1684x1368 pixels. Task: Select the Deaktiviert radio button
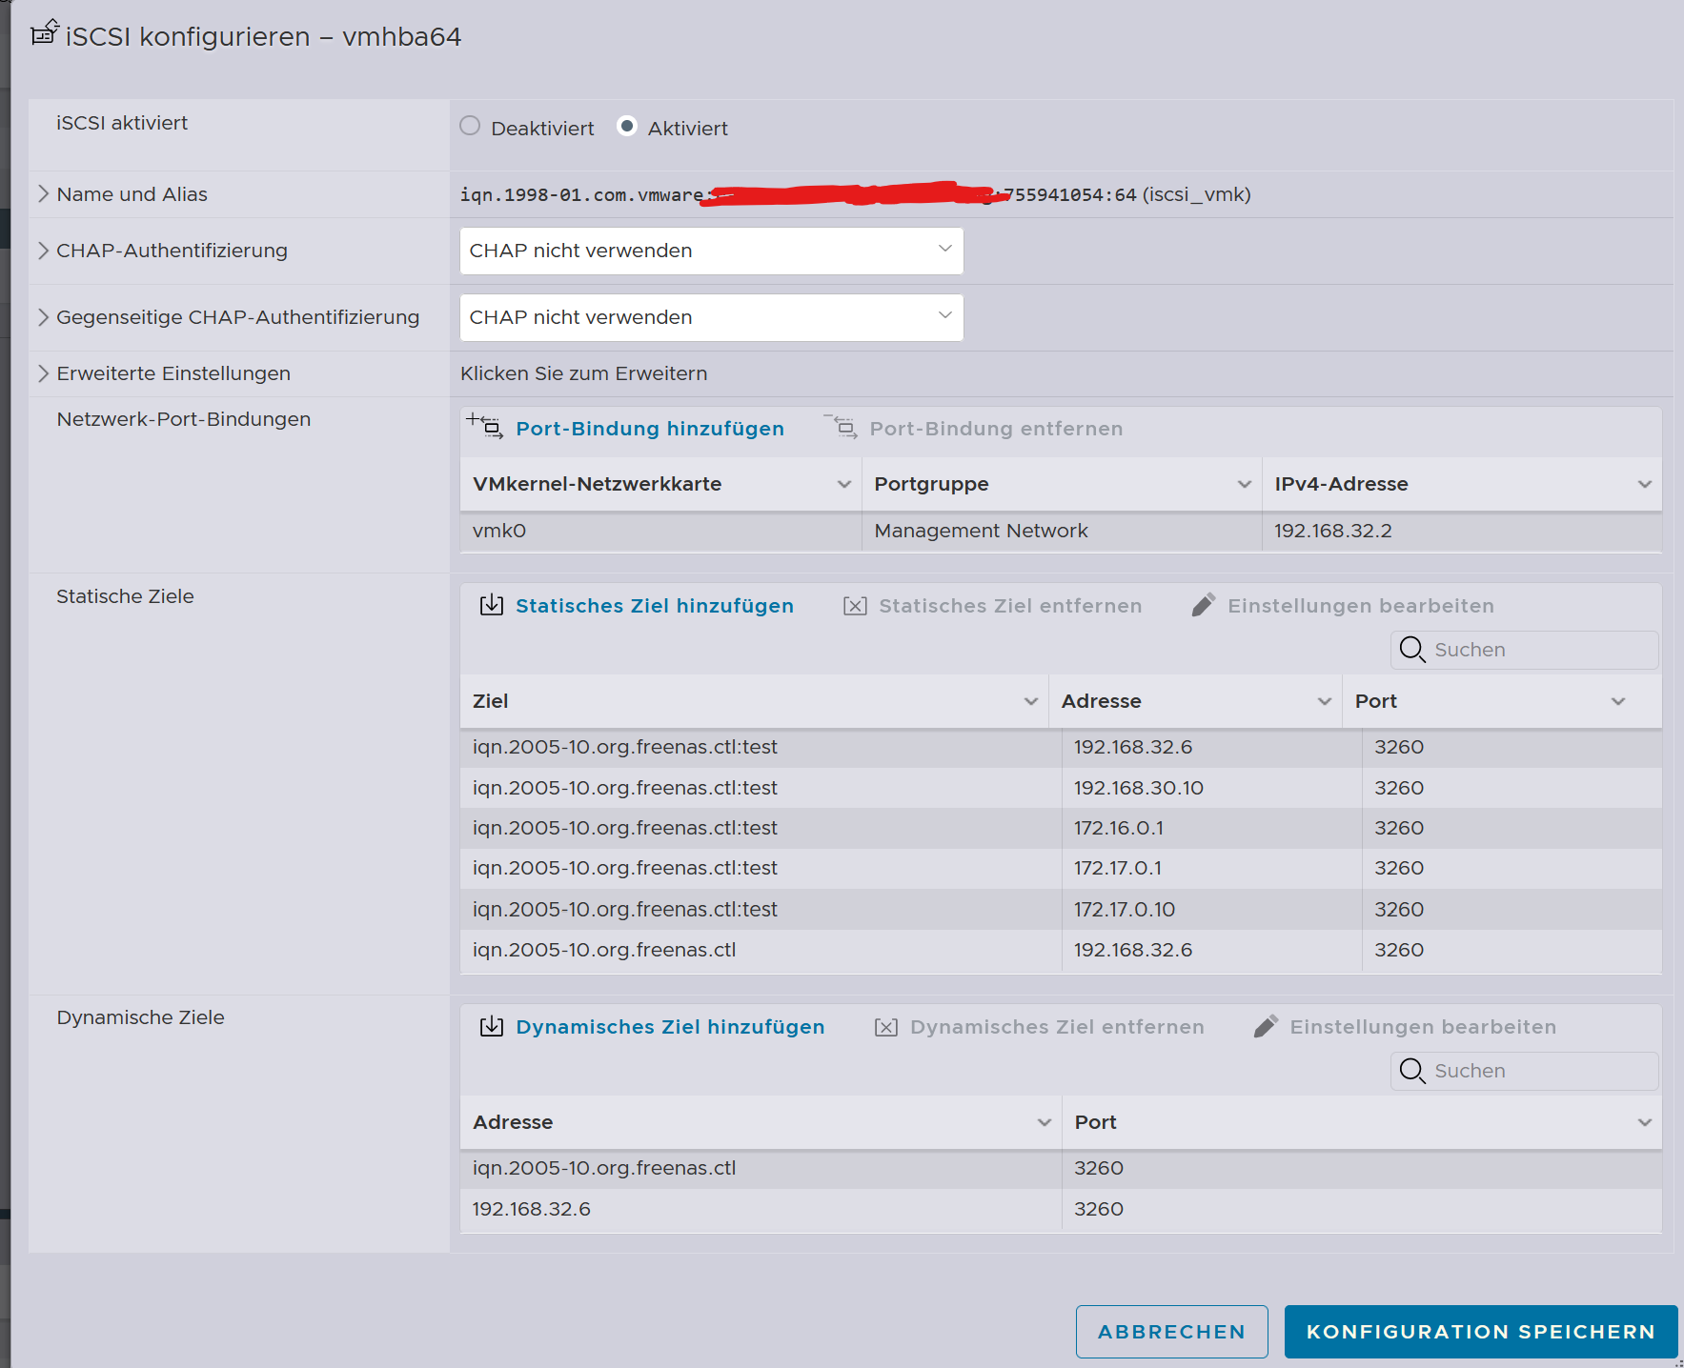[x=470, y=126]
